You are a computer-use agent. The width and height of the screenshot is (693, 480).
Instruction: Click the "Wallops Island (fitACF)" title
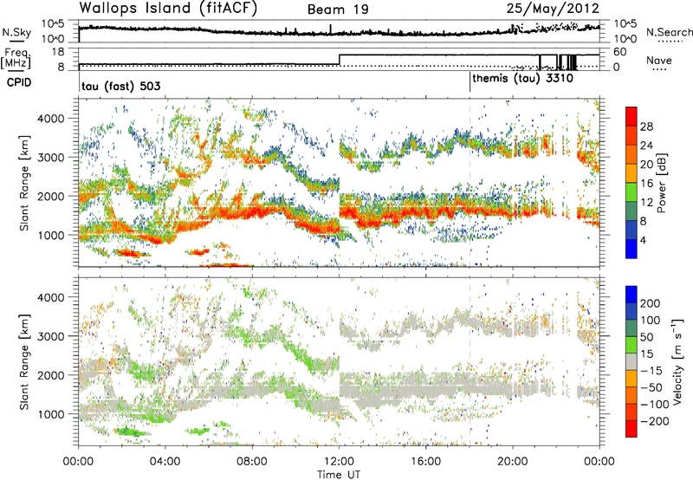coord(168,8)
